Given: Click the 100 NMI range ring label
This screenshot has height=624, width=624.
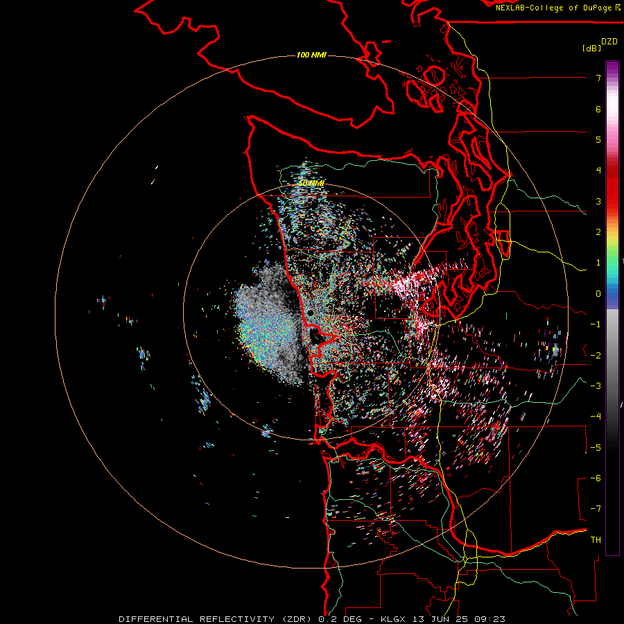Looking at the screenshot, I should click(x=311, y=55).
